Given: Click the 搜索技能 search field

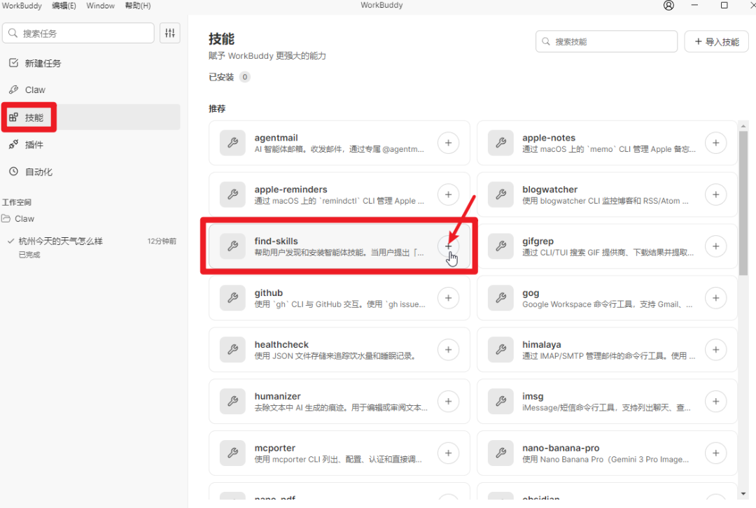Looking at the screenshot, I should click(x=606, y=42).
